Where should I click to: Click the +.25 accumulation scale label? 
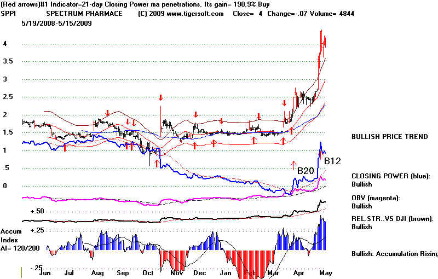(37, 230)
